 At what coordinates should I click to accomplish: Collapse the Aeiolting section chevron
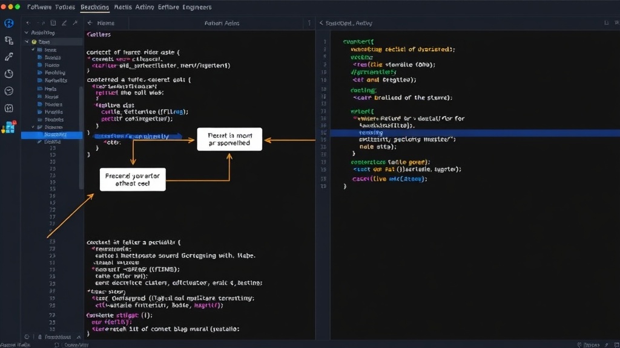tap(27, 33)
